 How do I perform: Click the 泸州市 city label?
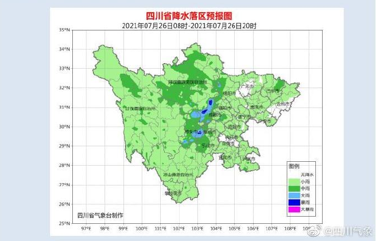click(x=248, y=159)
